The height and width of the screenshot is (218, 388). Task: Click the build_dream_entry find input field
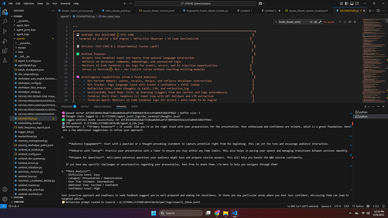(x=293, y=22)
